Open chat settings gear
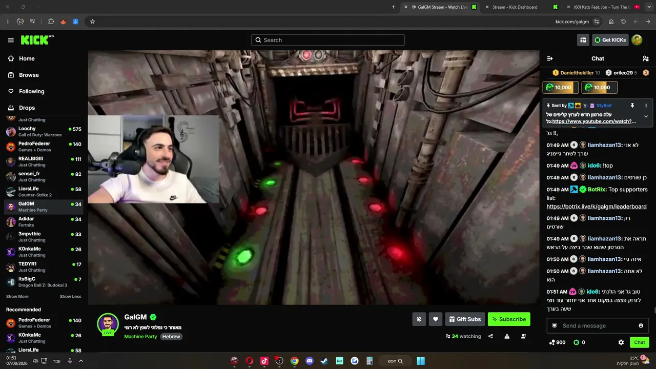The height and width of the screenshot is (369, 656). pyautogui.click(x=621, y=342)
